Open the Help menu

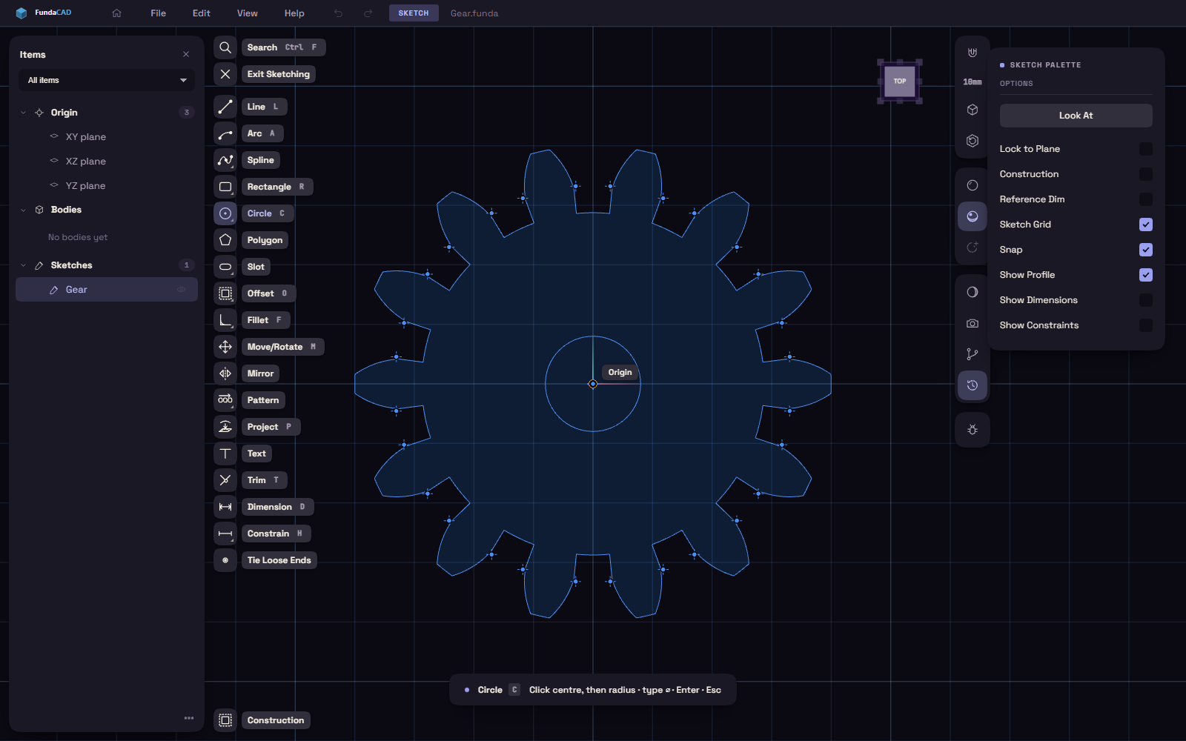click(294, 13)
